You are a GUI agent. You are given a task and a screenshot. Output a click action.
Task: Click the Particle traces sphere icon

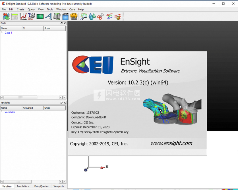(118, 17)
